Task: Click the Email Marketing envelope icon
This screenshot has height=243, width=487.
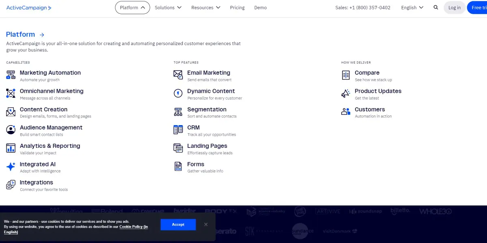Action: [178, 75]
